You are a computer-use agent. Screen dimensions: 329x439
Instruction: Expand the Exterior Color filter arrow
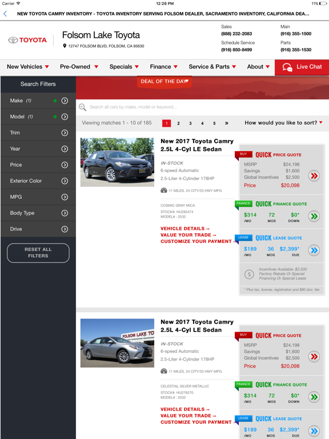(x=65, y=181)
